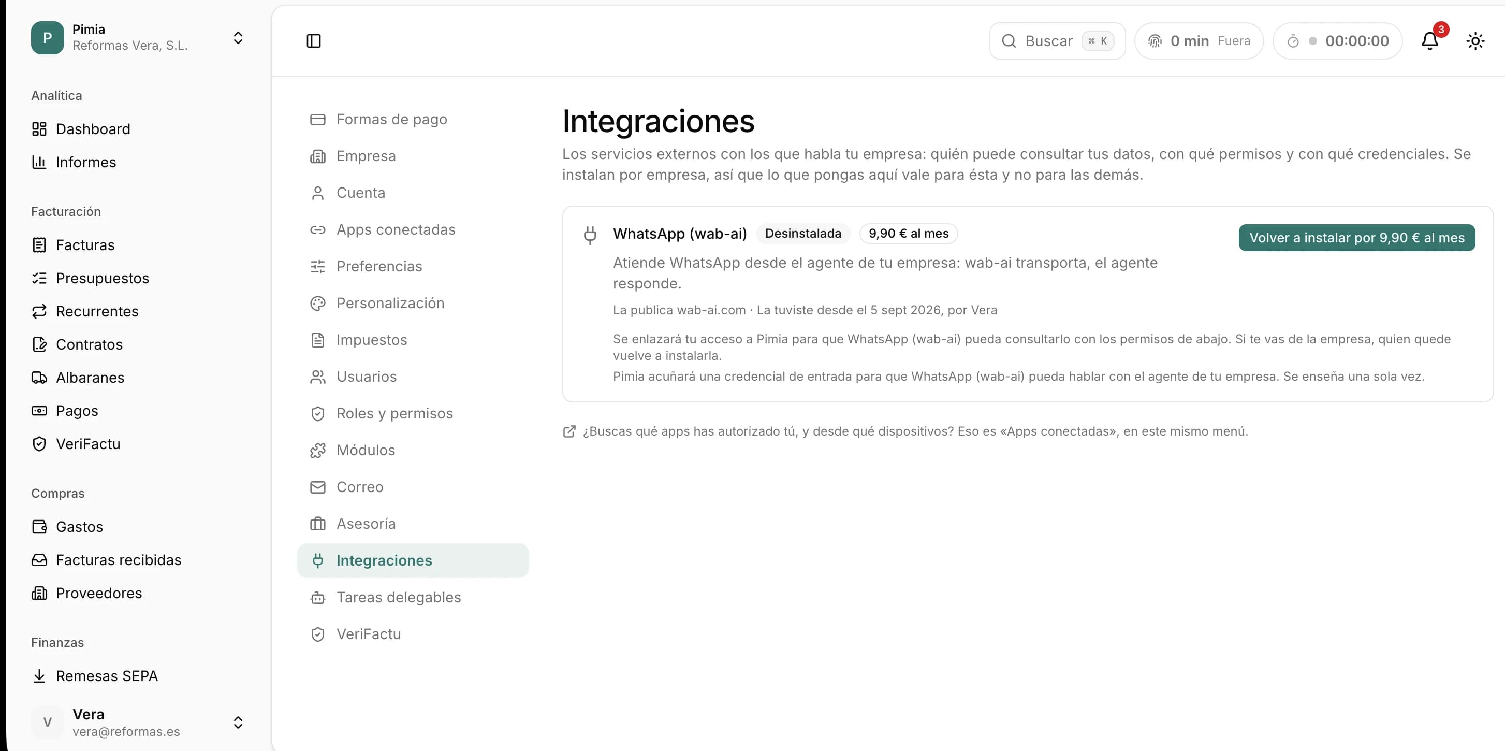
Task: Expand the Vera user account menu
Action: pyautogui.click(x=238, y=723)
